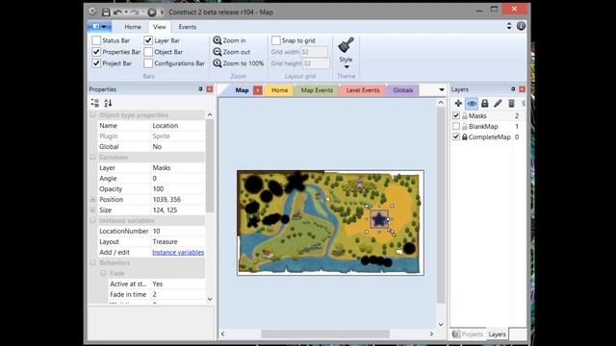Click lock icon on Masks layer
Image resolution: width=616 pixels, height=346 pixels.
(x=464, y=115)
